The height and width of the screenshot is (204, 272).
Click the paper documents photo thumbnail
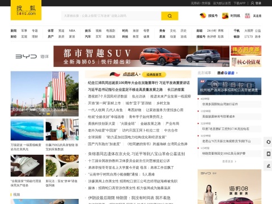click(27, 165)
